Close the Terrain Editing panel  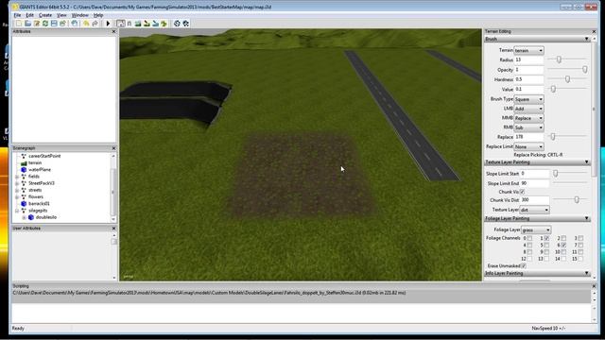tap(594, 31)
